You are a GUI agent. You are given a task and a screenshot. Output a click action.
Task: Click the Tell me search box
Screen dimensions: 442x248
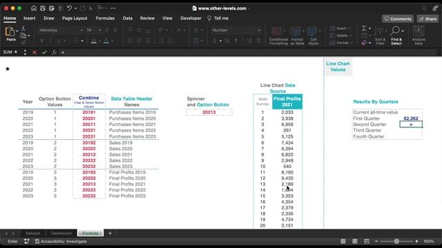click(x=218, y=19)
